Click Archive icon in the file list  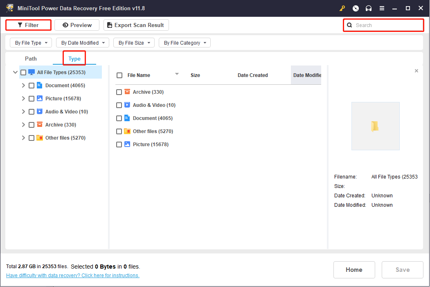(127, 92)
